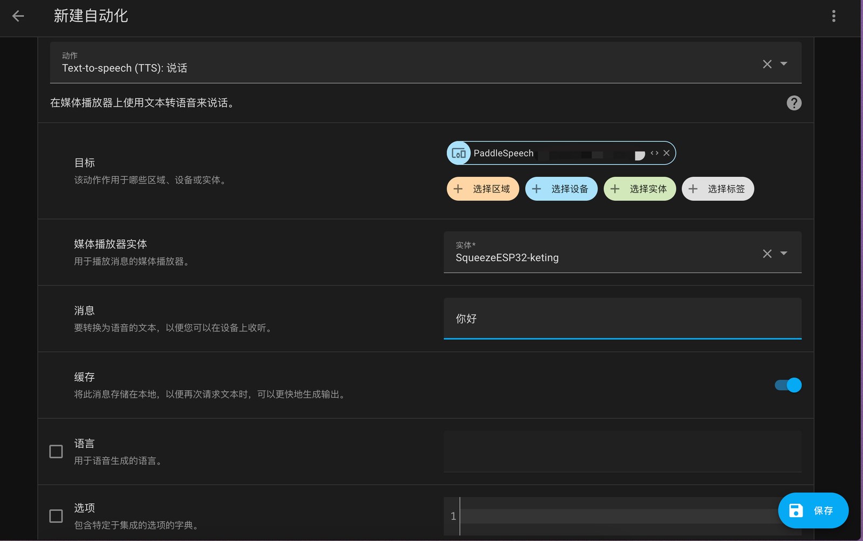Click the 选择标签 button

(x=718, y=189)
